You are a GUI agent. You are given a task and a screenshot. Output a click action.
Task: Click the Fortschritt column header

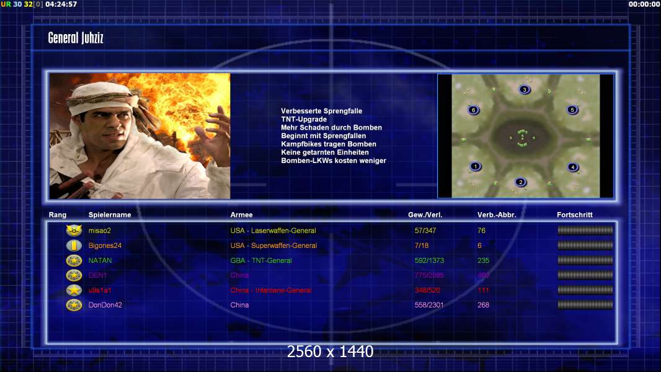click(x=575, y=215)
